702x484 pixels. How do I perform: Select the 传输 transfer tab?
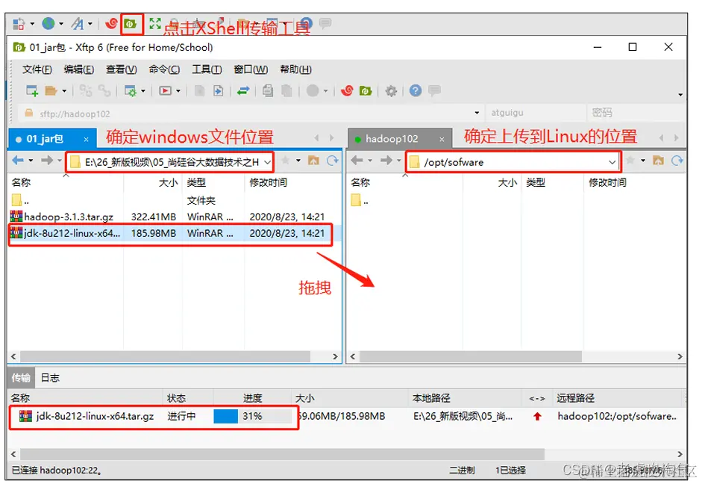(21, 378)
